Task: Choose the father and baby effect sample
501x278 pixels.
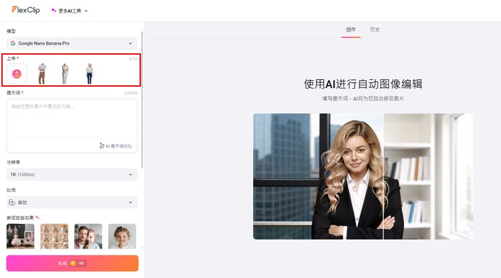Action: (x=88, y=237)
